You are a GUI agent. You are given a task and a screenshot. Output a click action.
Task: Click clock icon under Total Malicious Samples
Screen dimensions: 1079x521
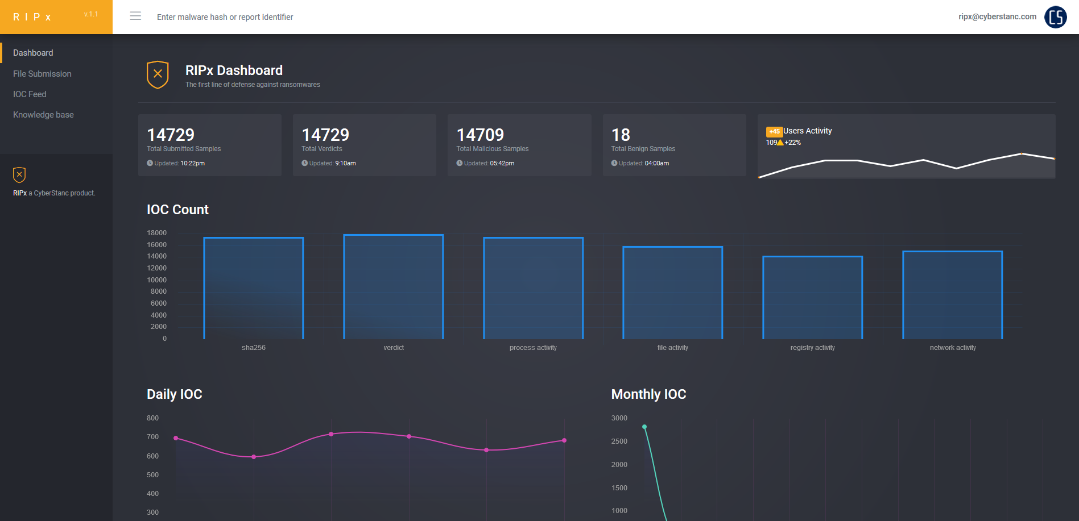pyautogui.click(x=460, y=163)
